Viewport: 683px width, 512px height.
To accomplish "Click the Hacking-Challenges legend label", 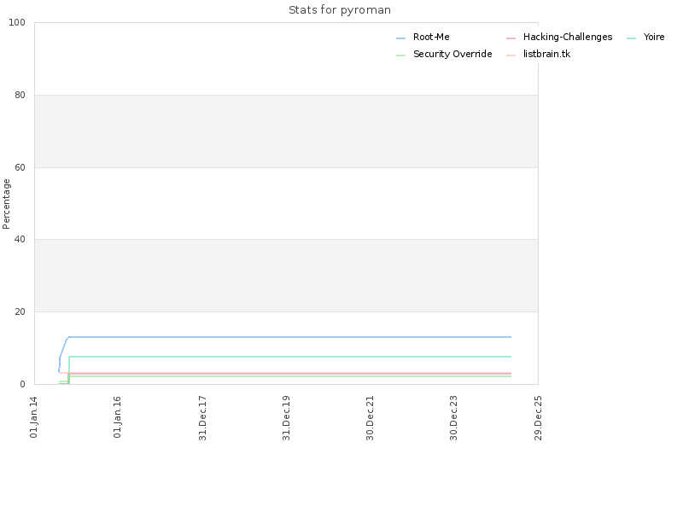I will [x=568, y=37].
